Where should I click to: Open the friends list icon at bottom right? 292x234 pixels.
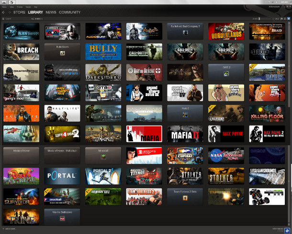coord(287,231)
